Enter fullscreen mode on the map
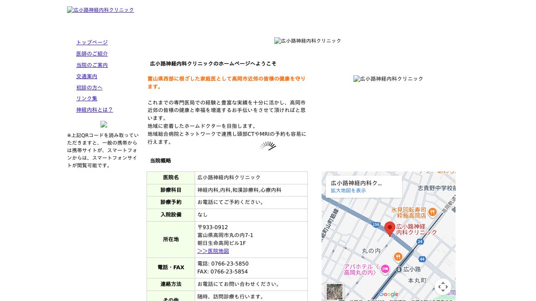The height and width of the screenshot is (301, 536). [x=443, y=287]
